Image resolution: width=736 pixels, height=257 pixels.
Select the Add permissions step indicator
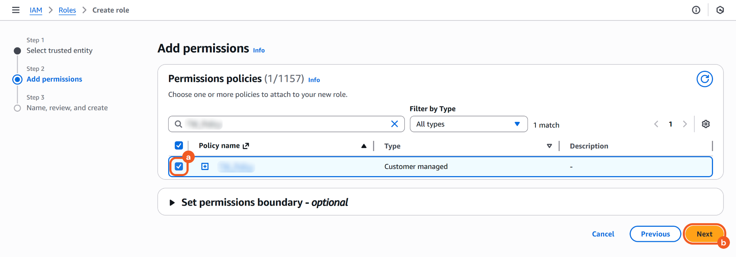tap(54, 79)
